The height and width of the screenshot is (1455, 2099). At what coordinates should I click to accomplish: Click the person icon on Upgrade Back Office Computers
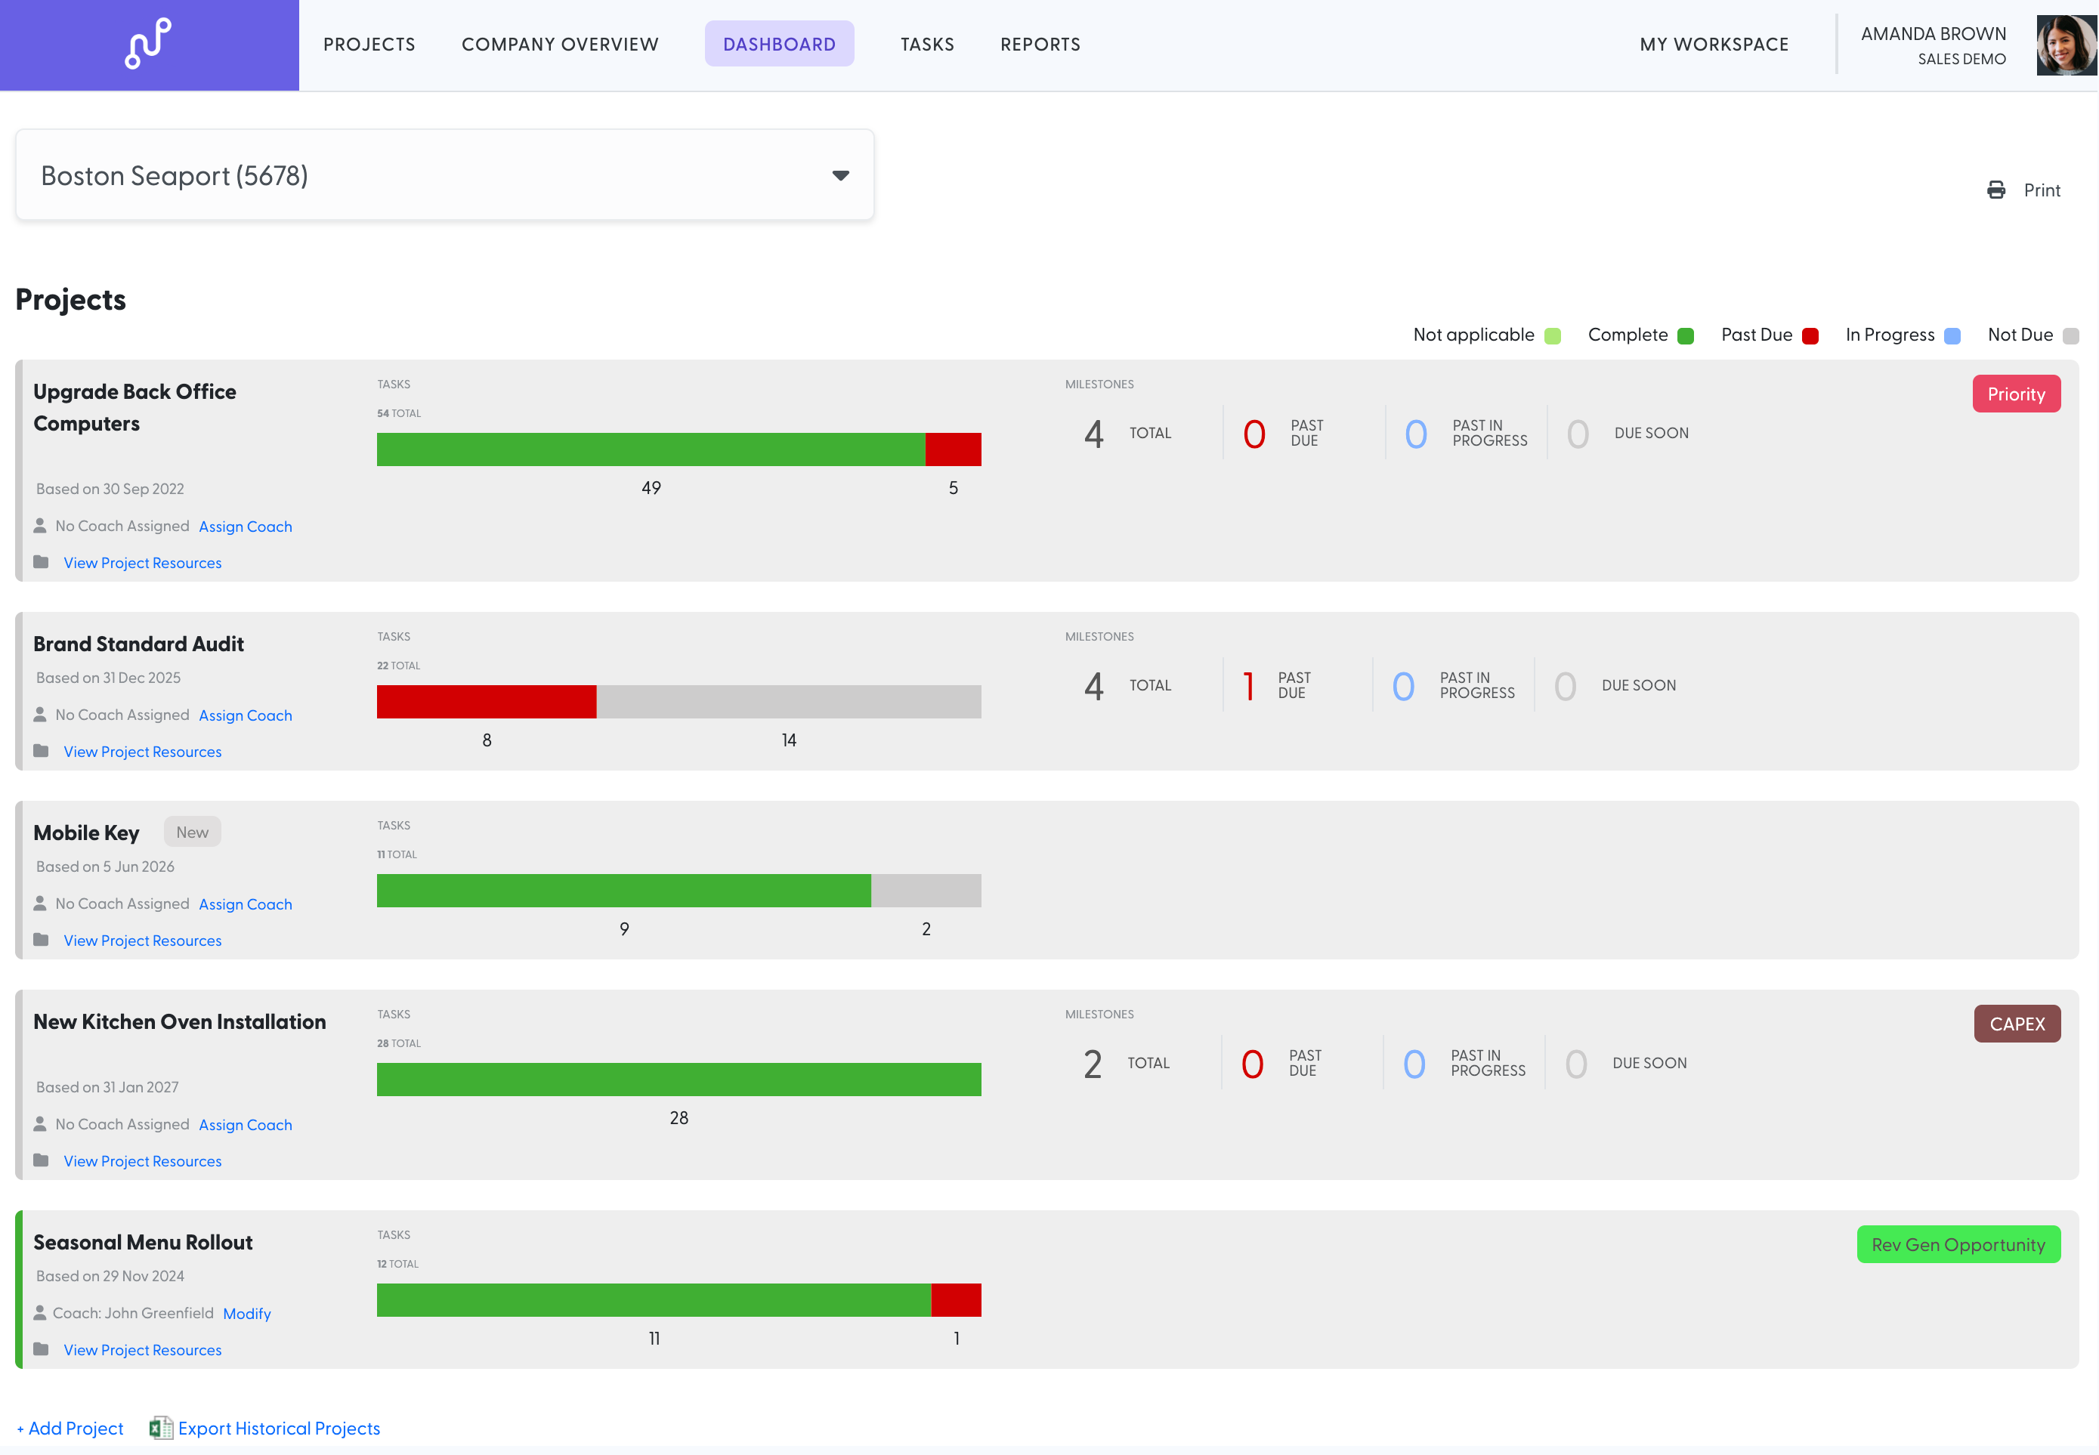[41, 524]
